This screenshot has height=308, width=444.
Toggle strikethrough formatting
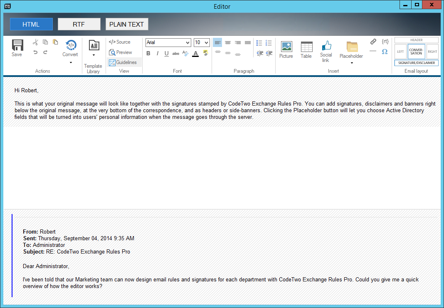click(x=176, y=53)
